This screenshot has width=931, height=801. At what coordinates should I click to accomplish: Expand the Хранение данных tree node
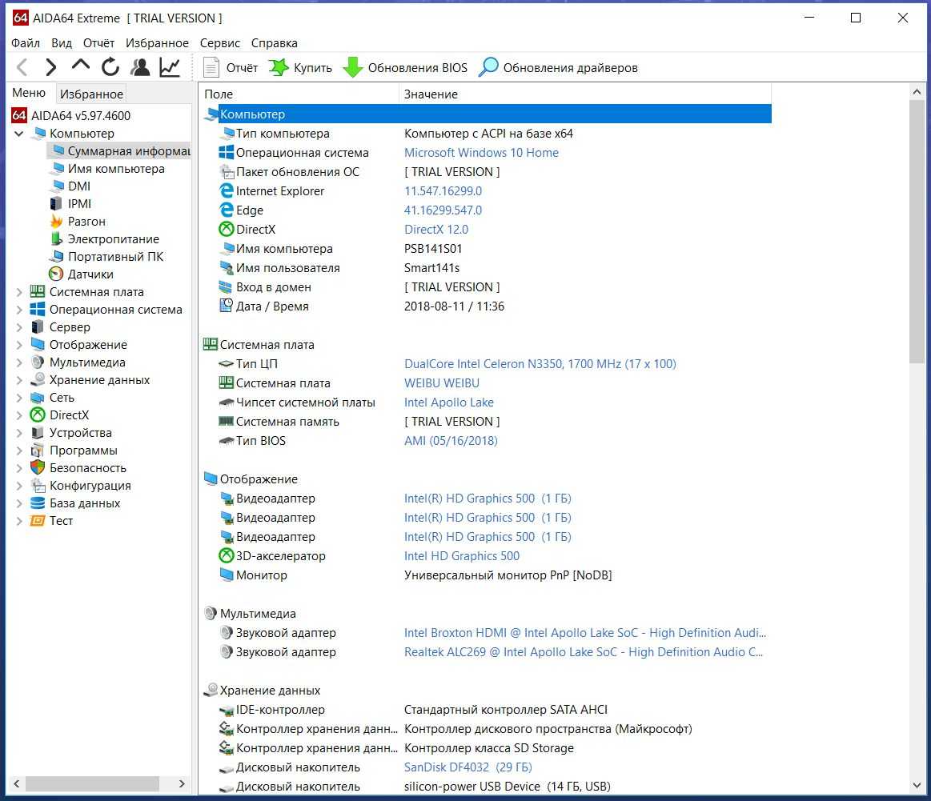19,380
